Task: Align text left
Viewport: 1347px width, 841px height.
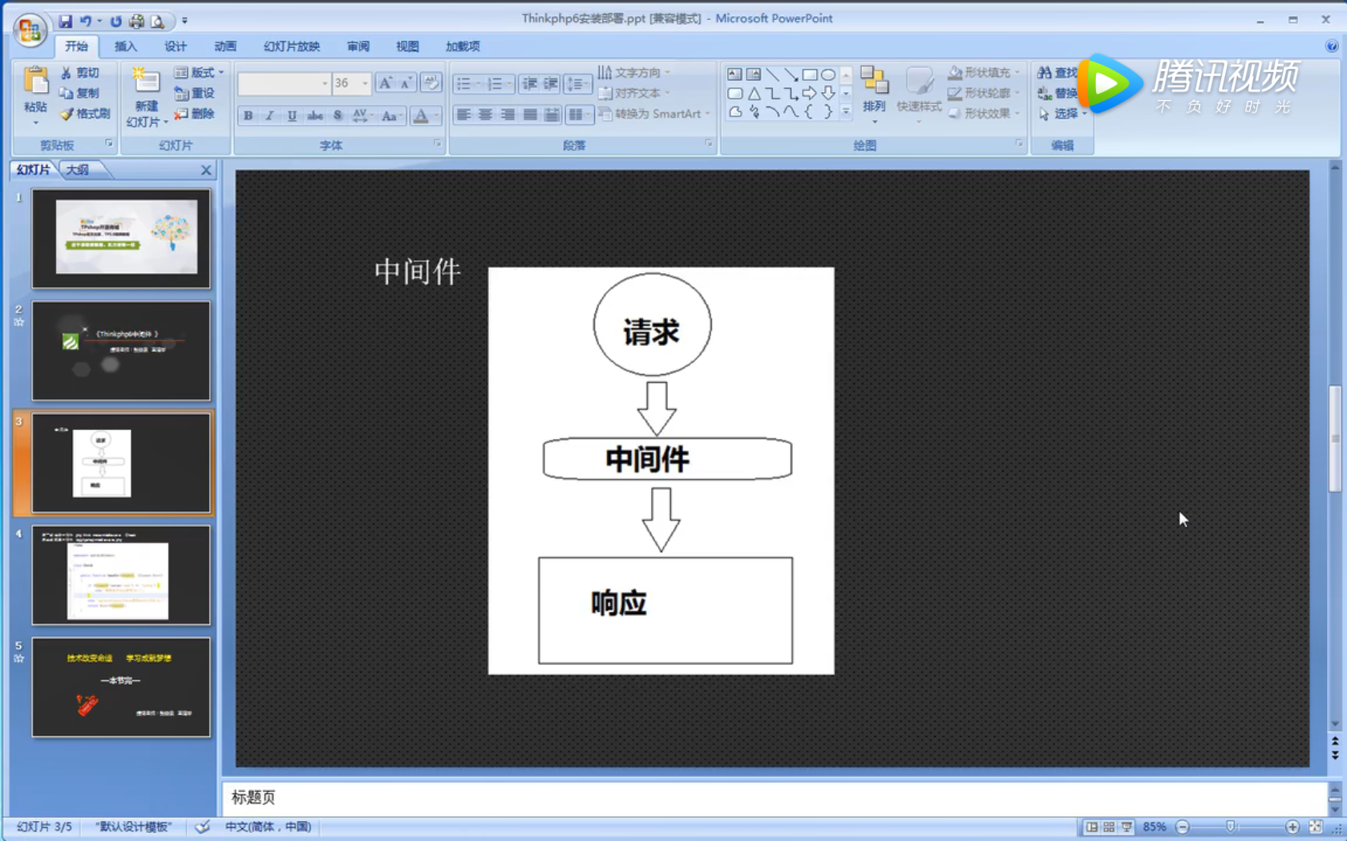Action: [463, 115]
